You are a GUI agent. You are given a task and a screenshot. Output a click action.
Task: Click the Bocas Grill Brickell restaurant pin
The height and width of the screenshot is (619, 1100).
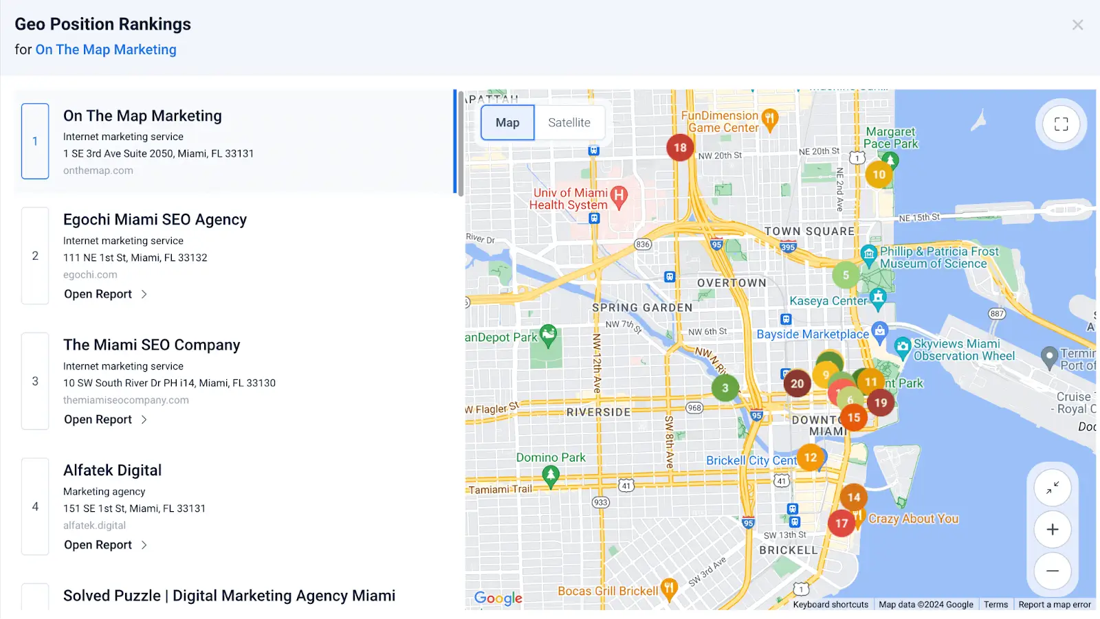(669, 589)
